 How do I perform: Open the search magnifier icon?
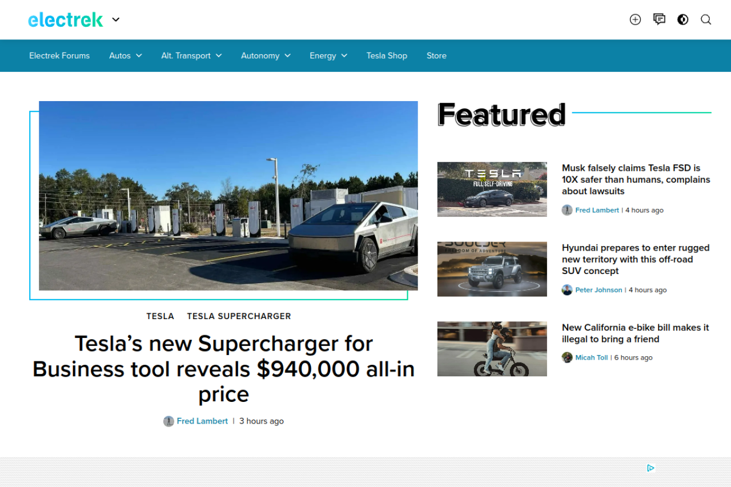(x=706, y=19)
